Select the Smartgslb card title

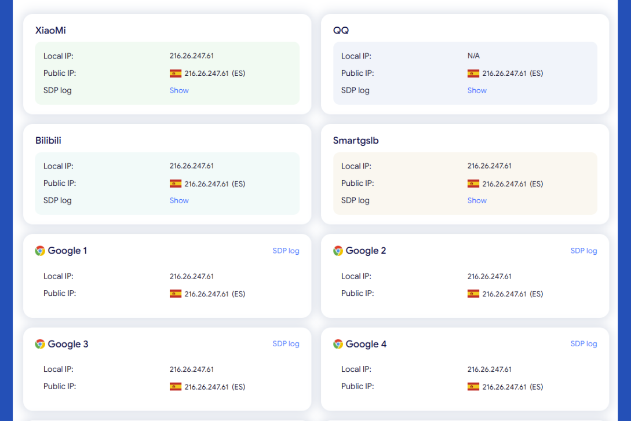[x=356, y=141]
